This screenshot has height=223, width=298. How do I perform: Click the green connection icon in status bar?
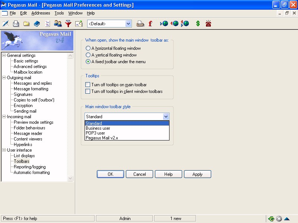coord(271,219)
